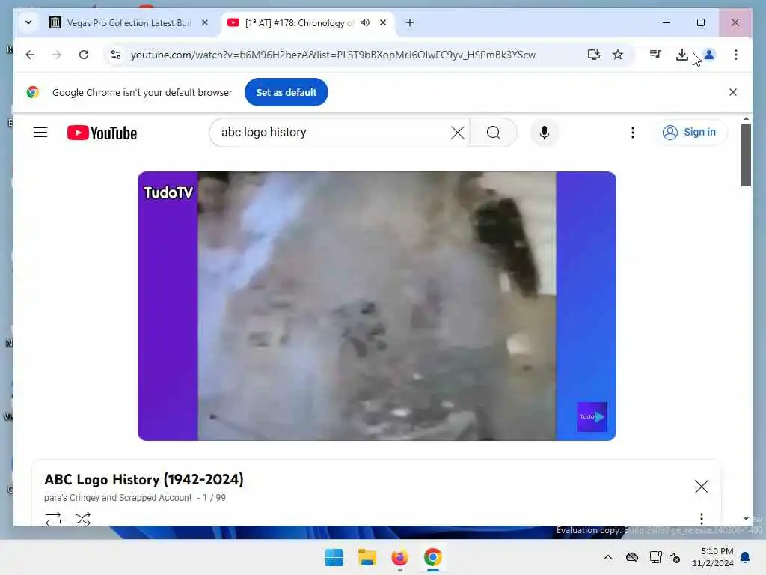This screenshot has width=766, height=575.
Task: Open the notification bell
Action: coord(746,557)
